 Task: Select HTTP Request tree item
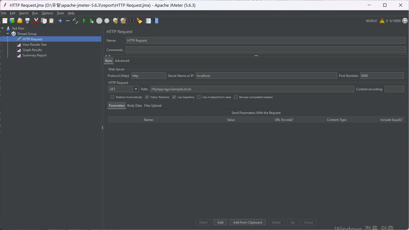pyautogui.click(x=32, y=39)
